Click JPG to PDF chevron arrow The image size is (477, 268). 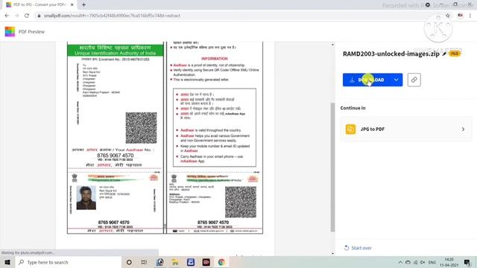pos(463,129)
